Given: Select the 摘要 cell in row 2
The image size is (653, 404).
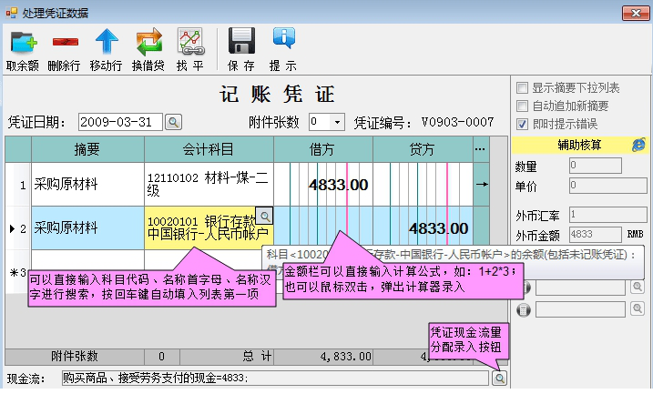Looking at the screenshot, I should pos(87,228).
